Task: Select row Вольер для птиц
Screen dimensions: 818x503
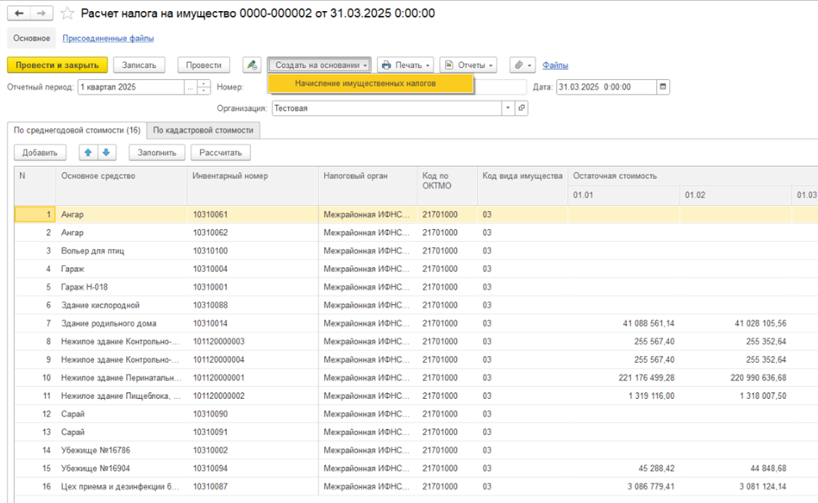Action: tap(417, 251)
